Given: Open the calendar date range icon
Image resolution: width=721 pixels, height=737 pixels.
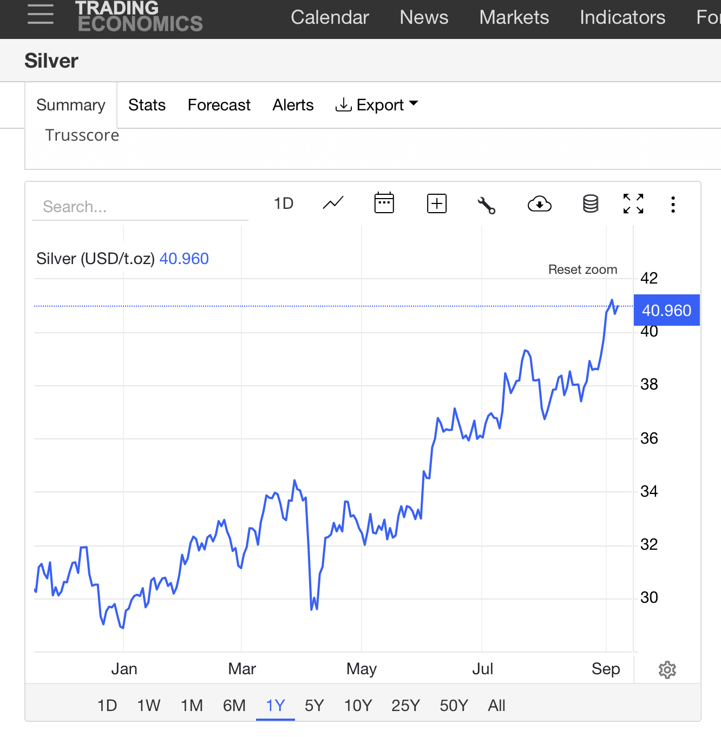Looking at the screenshot, I should tap(384, 203).
